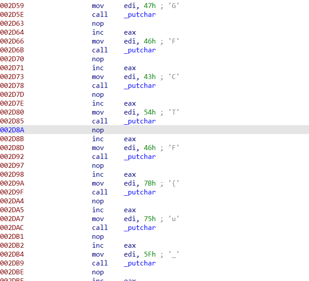This screenshot has width=309, height=281.
Task: Open the _putchar reference at 002D92
Action: [x=139, y=157]
